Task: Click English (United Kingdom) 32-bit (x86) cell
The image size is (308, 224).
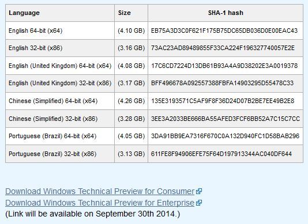Action: [x=60, y=83]
